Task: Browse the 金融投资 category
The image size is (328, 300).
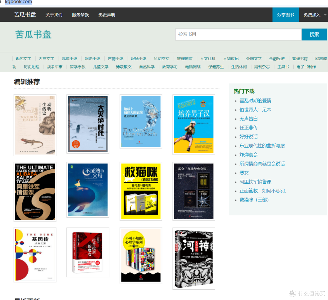Action: click(277, 59)
